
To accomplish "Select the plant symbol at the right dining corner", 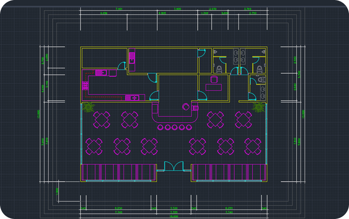I will point(258,108).
